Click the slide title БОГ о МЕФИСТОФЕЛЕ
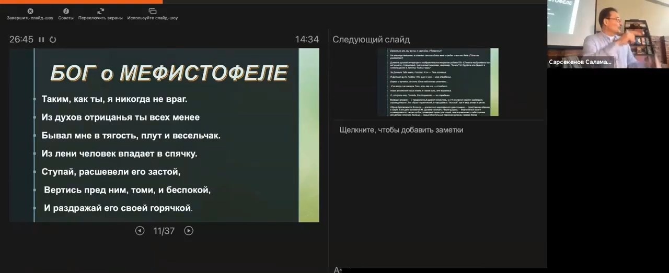Viewport: 669px width, 273px height. pos(169,73)
